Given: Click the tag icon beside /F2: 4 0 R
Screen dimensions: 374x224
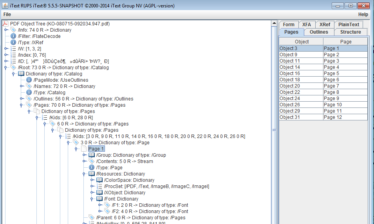Looking at the screenshot, I should 107,211.
